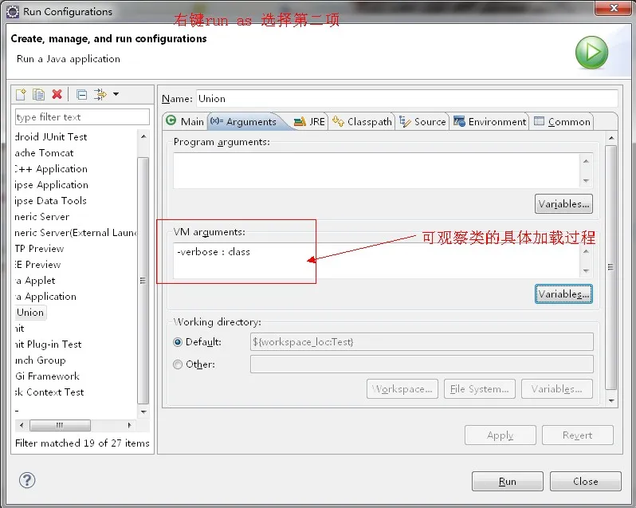Click the Close button
636x508 pixels.
pyautogui.click(x=585, y=482)
